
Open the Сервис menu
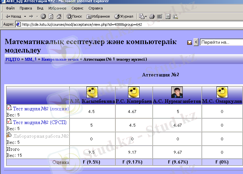click(77, 8)
